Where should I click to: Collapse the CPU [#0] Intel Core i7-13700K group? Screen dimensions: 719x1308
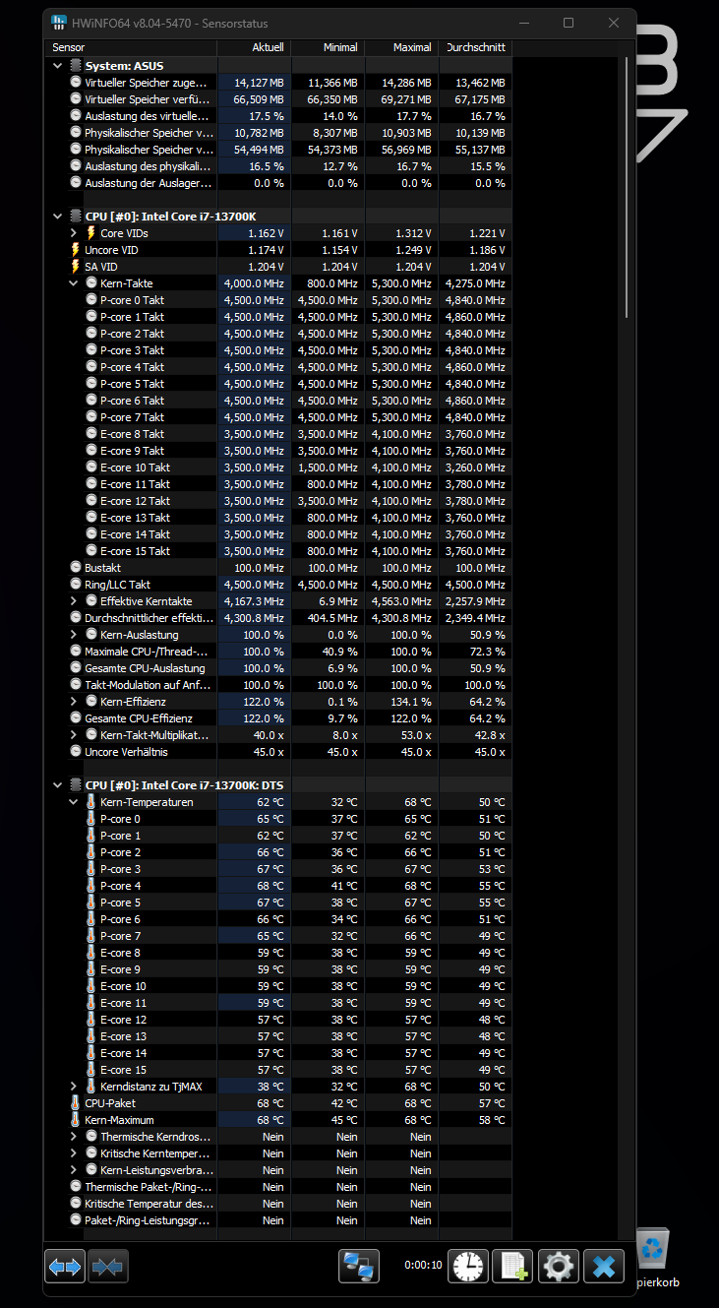coord(58,217)
